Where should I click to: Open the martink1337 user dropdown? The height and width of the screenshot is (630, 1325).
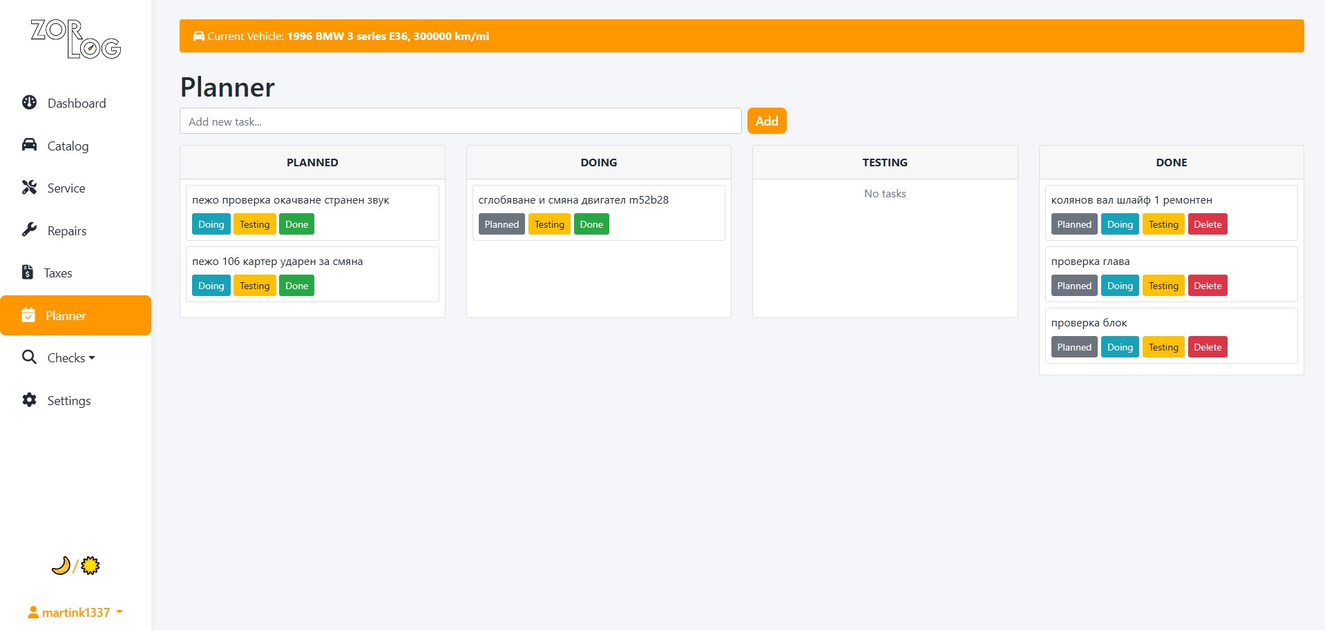pos(75,612)
